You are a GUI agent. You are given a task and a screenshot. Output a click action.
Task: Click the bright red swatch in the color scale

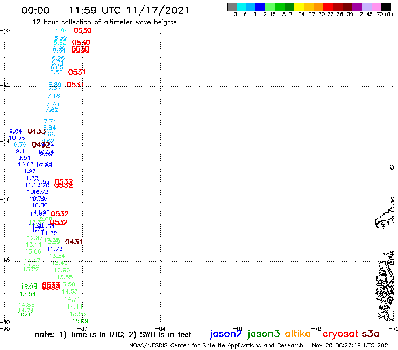click(x=328, y=6)
